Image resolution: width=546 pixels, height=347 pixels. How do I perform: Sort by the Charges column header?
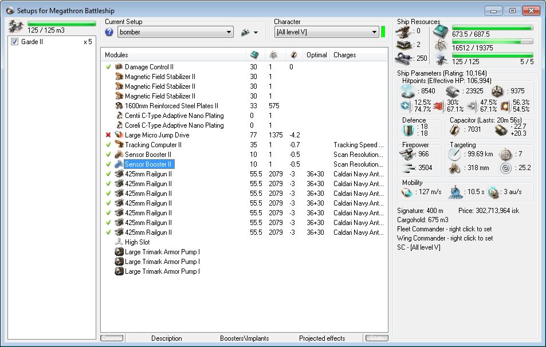(358, 55)
